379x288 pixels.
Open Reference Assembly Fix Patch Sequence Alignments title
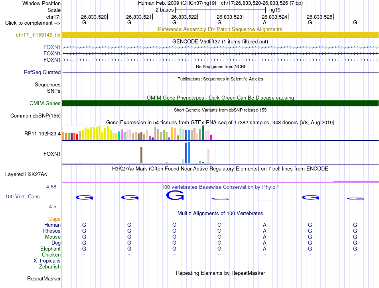click(220, 29)
